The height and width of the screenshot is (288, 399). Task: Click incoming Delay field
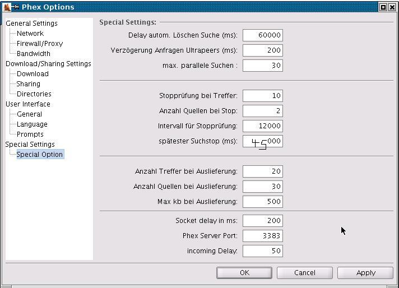(x=263, y=251)
